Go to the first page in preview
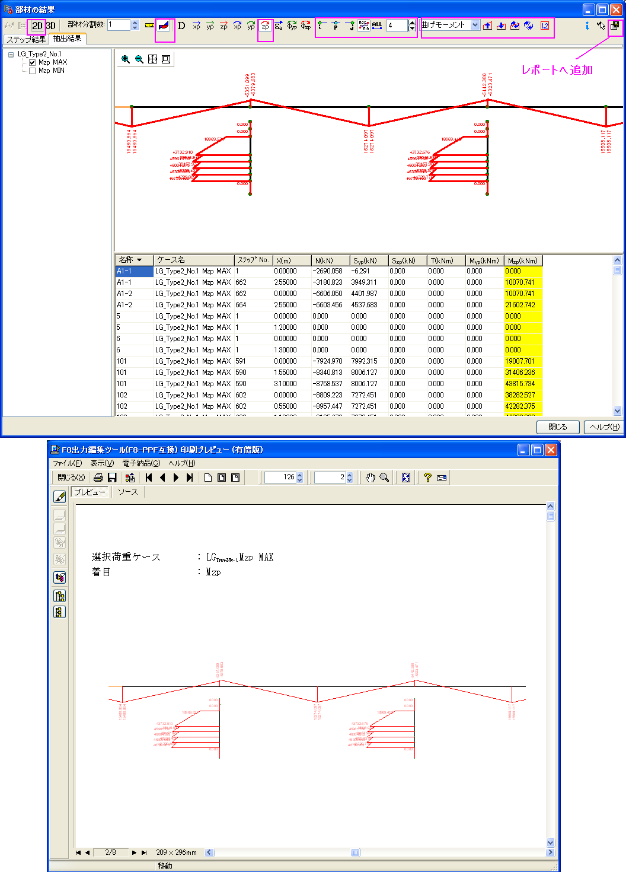 click(149, 478)
